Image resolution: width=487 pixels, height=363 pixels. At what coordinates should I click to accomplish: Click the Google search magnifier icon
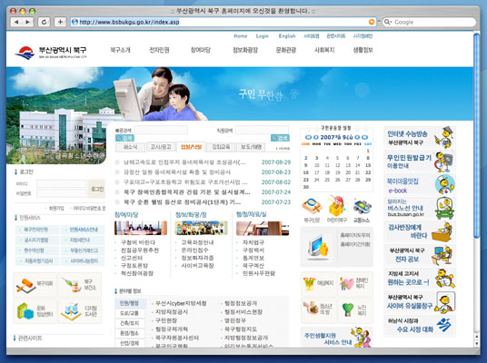pyautogui.click(x=387, y=22)
